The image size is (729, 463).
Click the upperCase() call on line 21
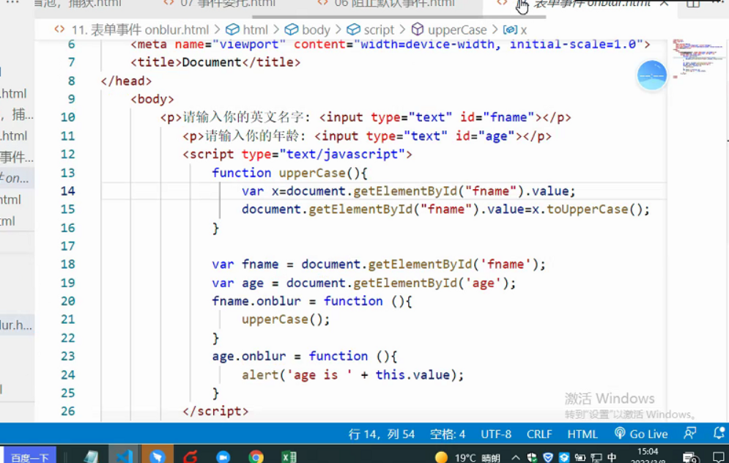tap(286, 320)
